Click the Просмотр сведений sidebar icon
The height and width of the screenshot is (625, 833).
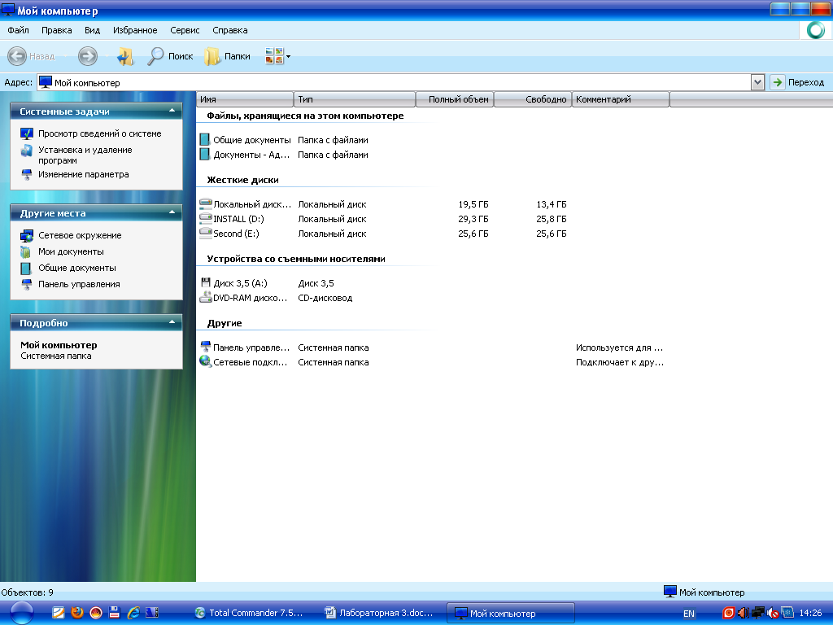coord(27,133)
